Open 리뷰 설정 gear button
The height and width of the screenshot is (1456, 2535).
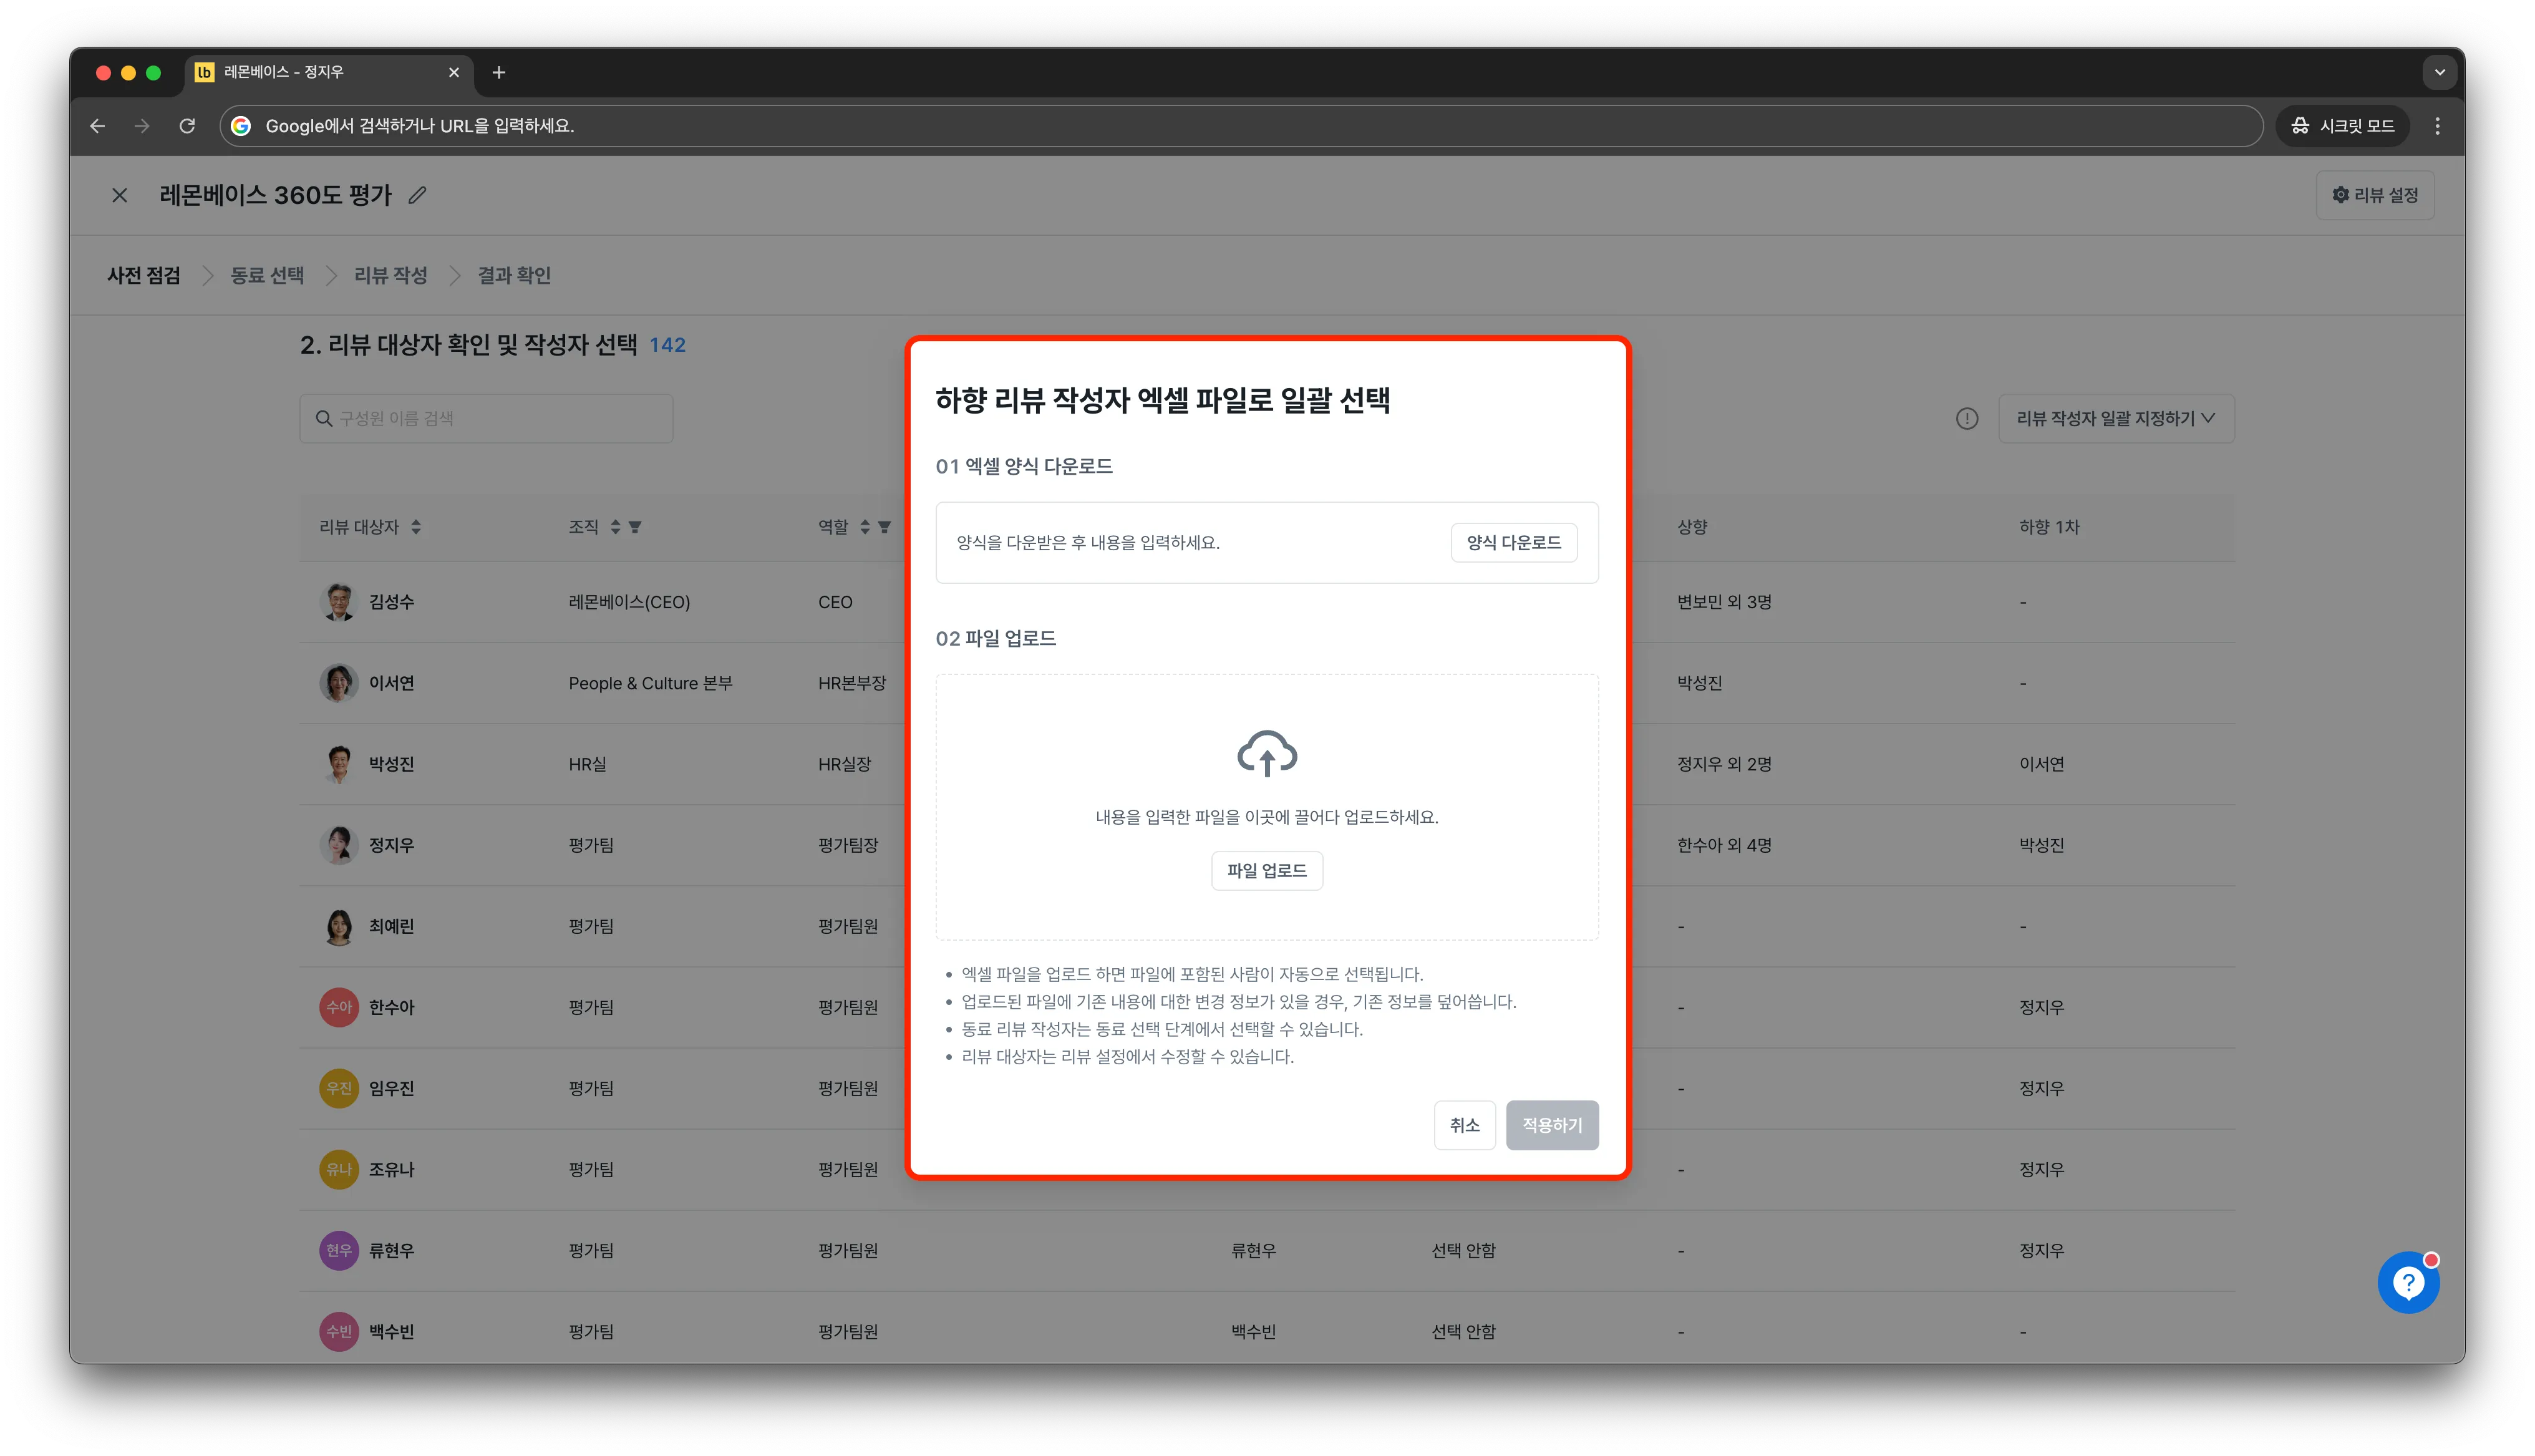[x=2374, y=195]
